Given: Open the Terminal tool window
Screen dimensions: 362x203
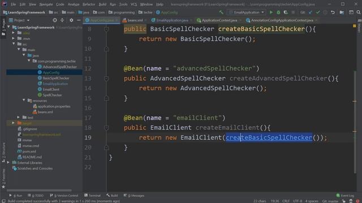Looking at the screenshot, I should (92, 196).
